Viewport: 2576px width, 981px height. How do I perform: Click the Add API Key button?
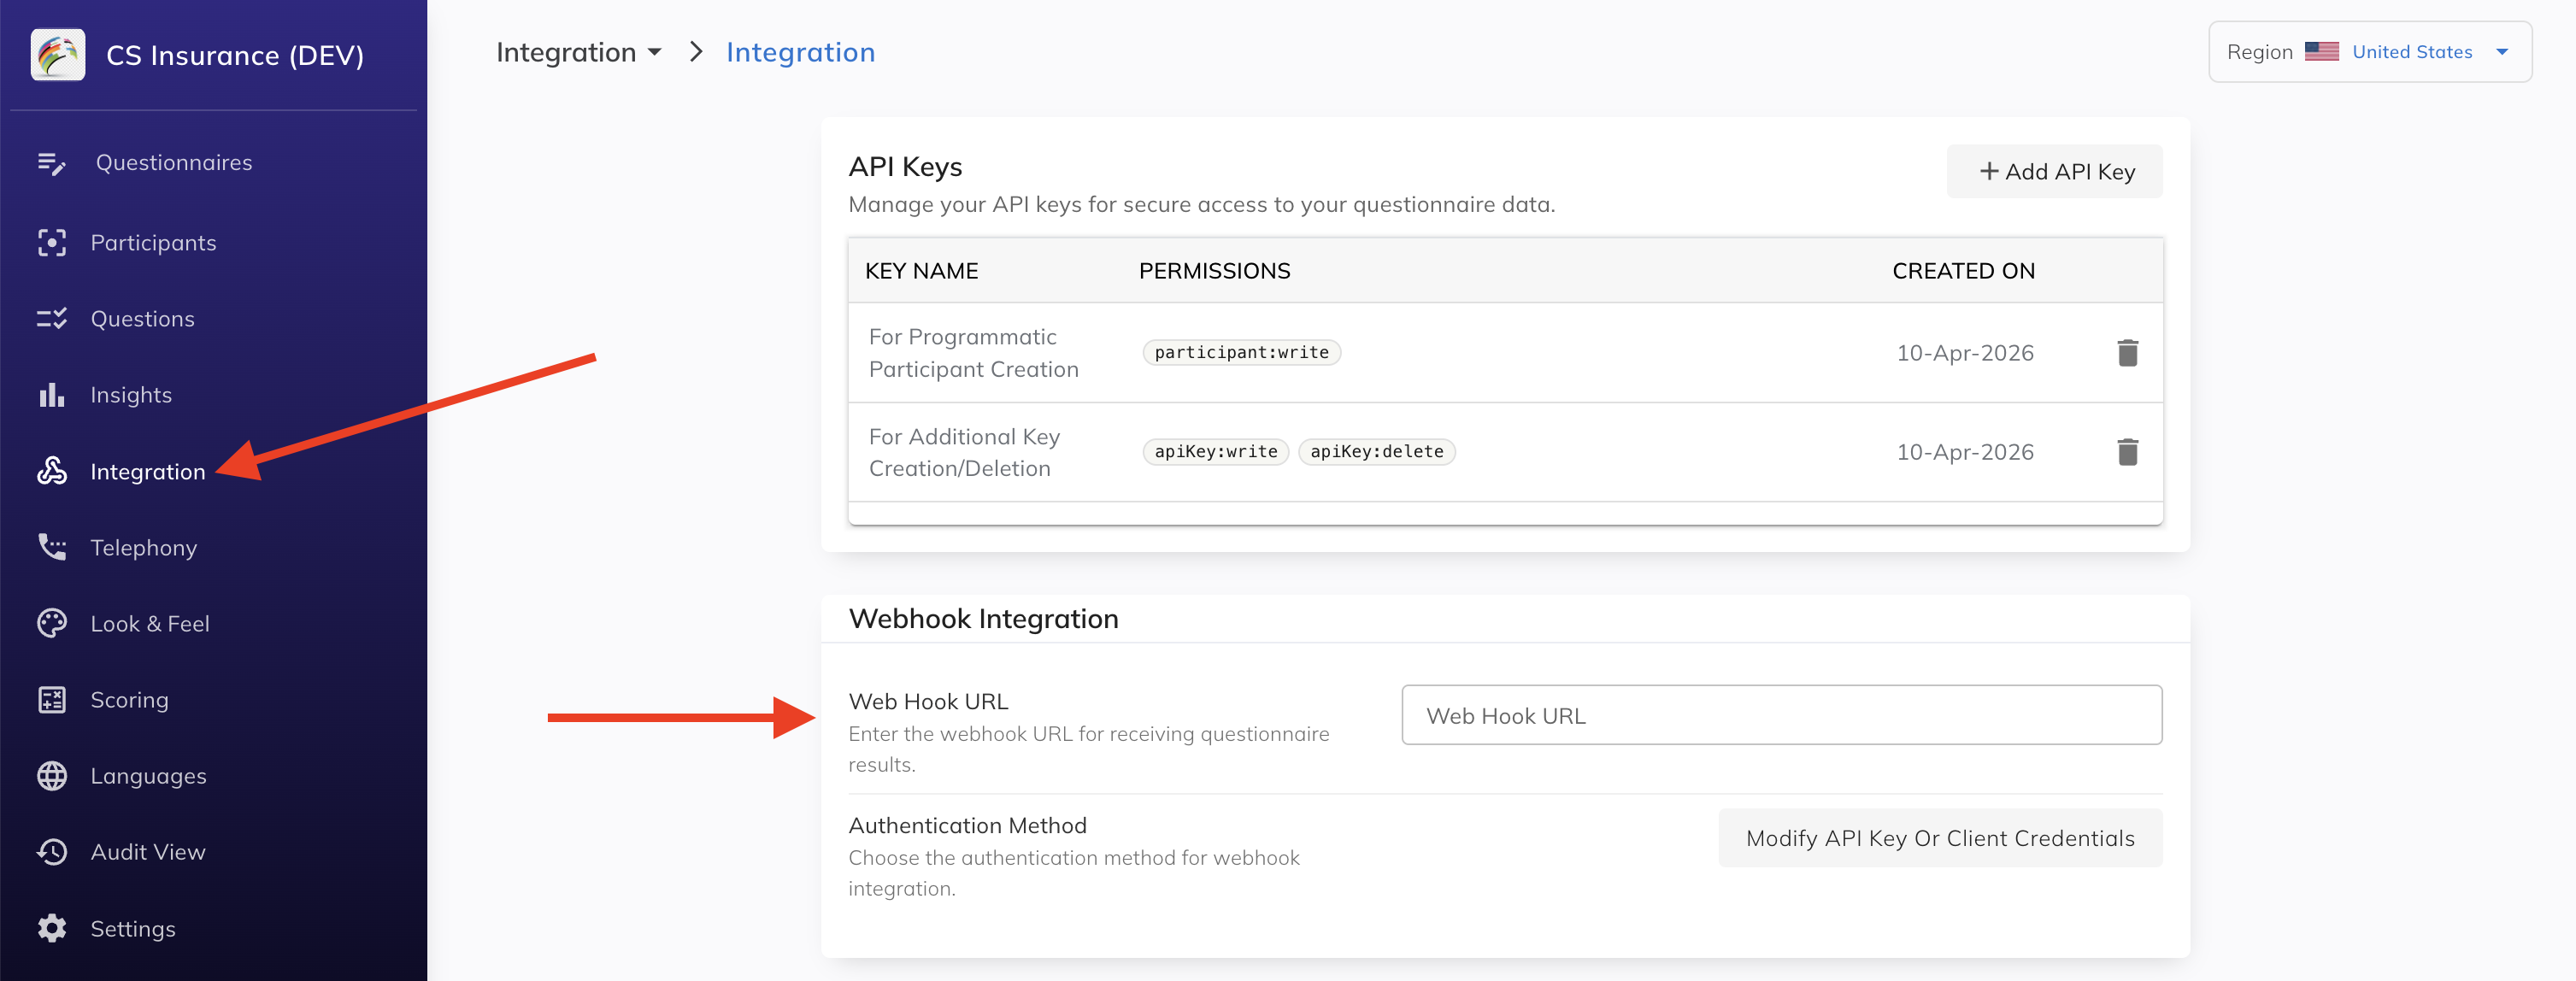(x=2054, y=172)
